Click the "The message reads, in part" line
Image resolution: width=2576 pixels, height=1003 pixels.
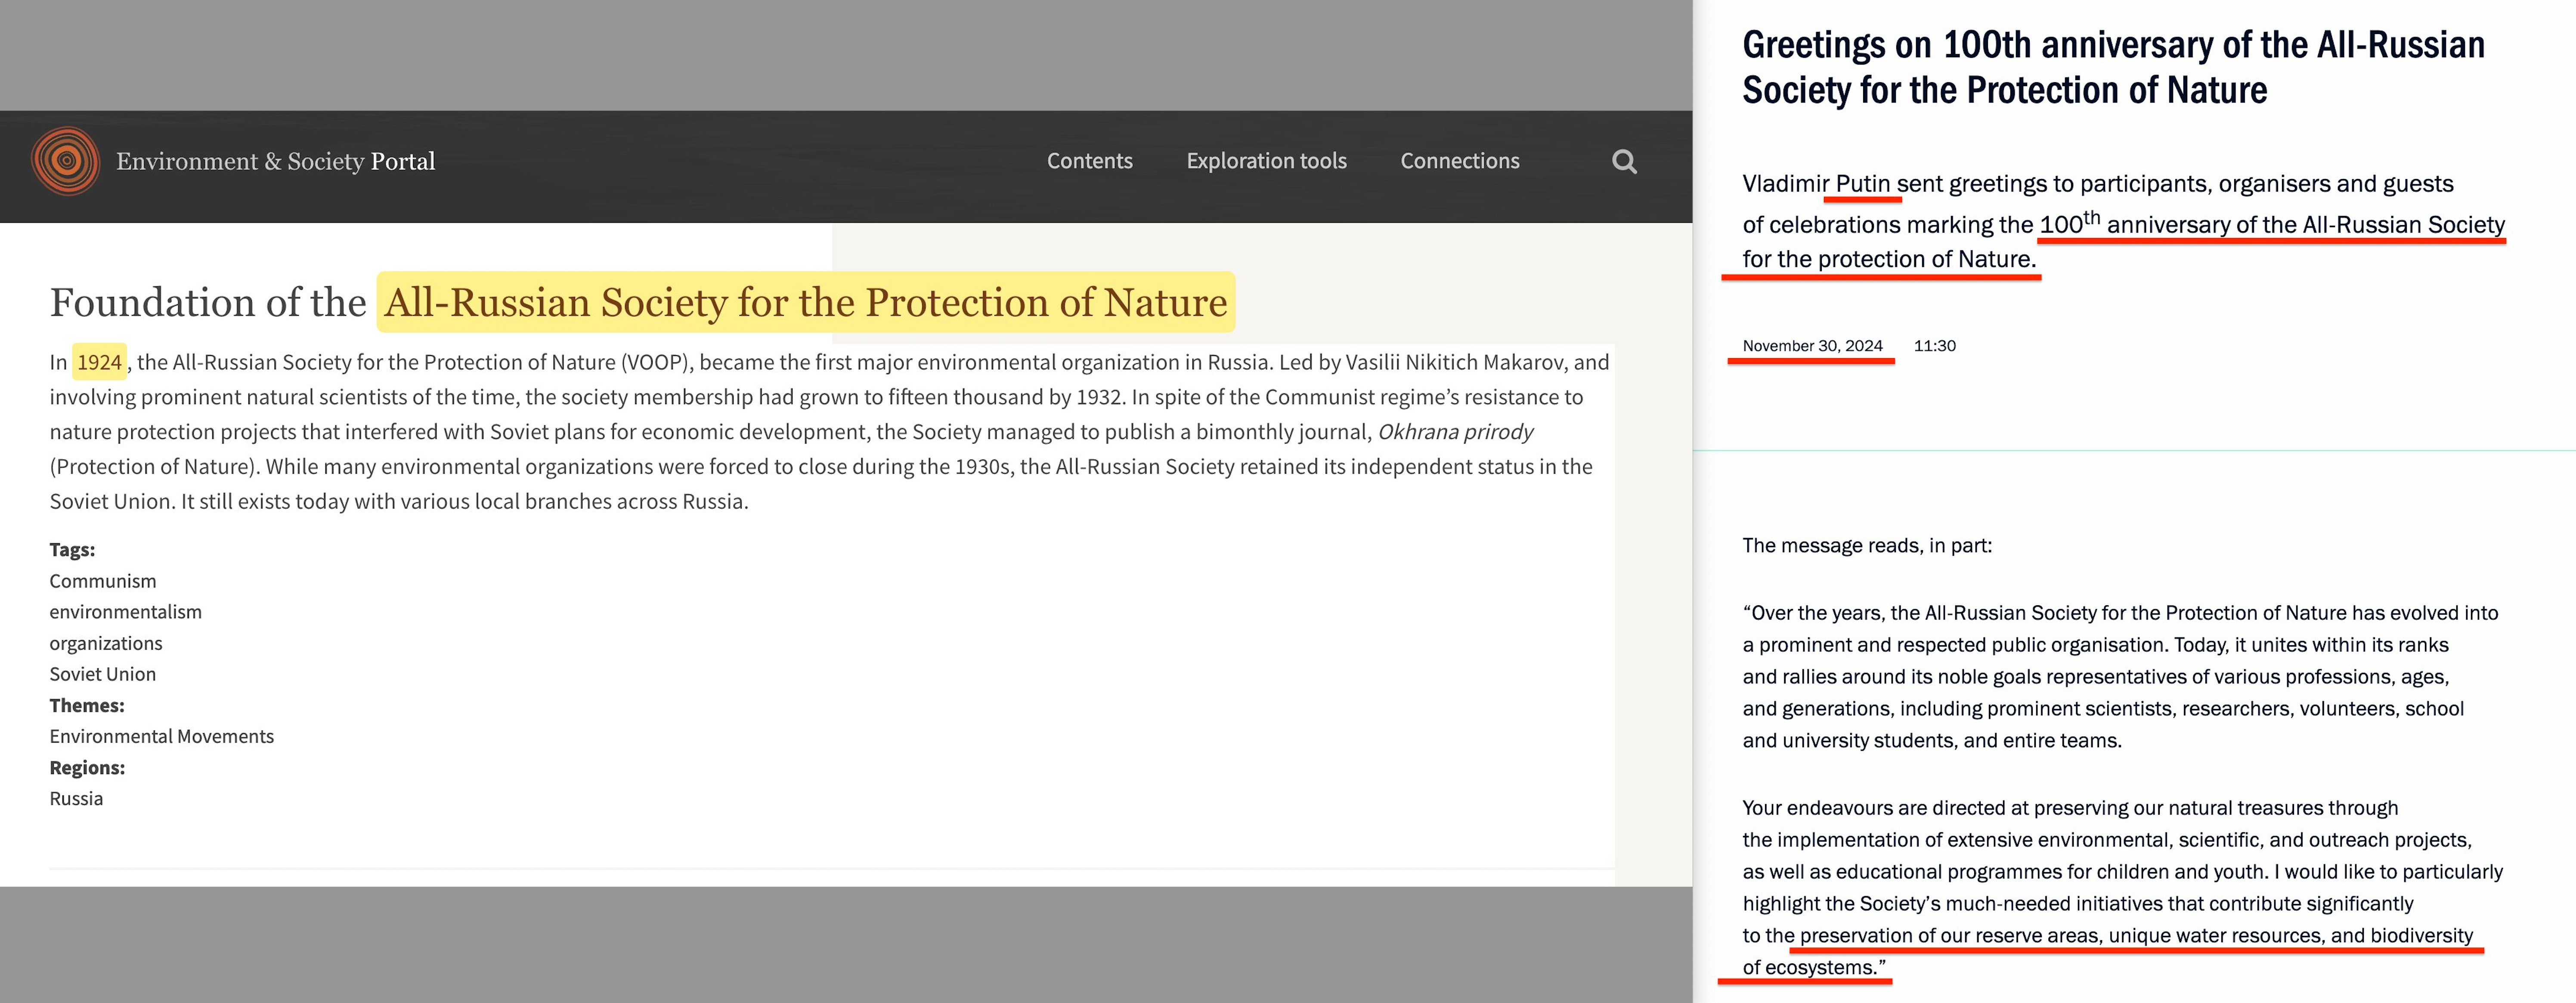[x=1866, y=546]
